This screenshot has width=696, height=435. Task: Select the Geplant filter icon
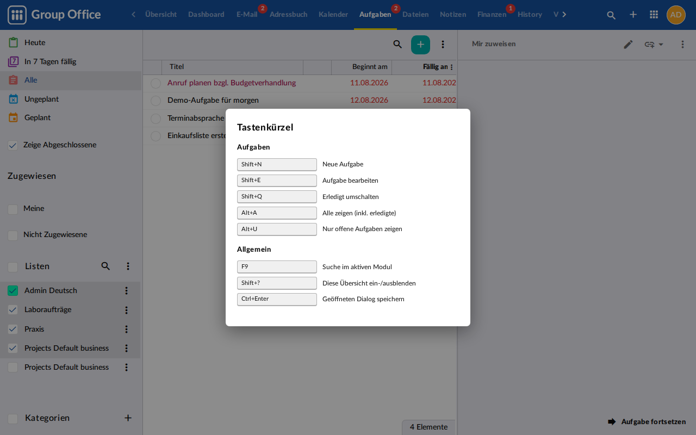coord(14,117)
